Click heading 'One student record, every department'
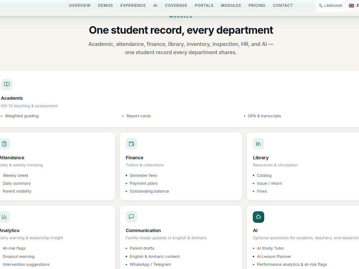This screenshot has width=359, height=269. pos(181,30)
